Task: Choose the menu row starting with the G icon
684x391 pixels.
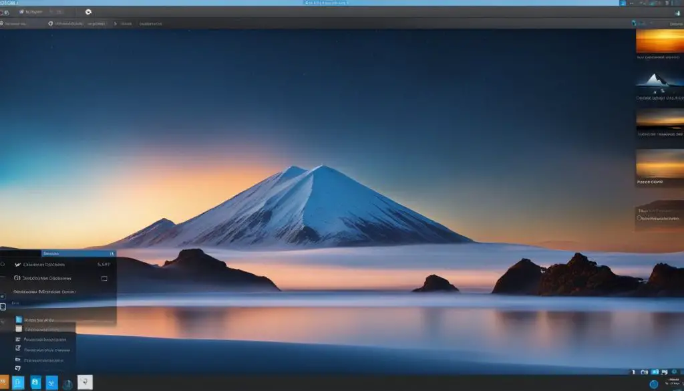Action: point(61,278)
